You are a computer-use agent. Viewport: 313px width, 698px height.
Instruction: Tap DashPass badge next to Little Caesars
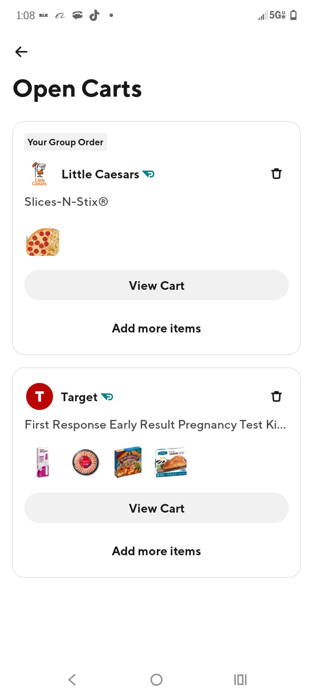coord(149,174)
